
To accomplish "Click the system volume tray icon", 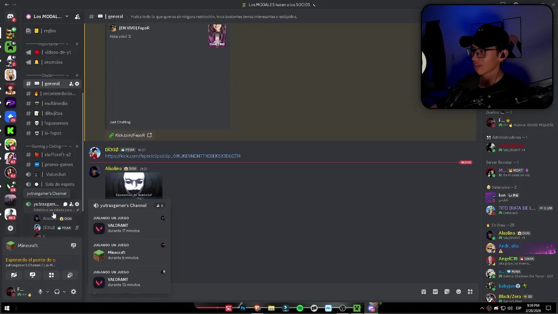I will tap(510, 308).
